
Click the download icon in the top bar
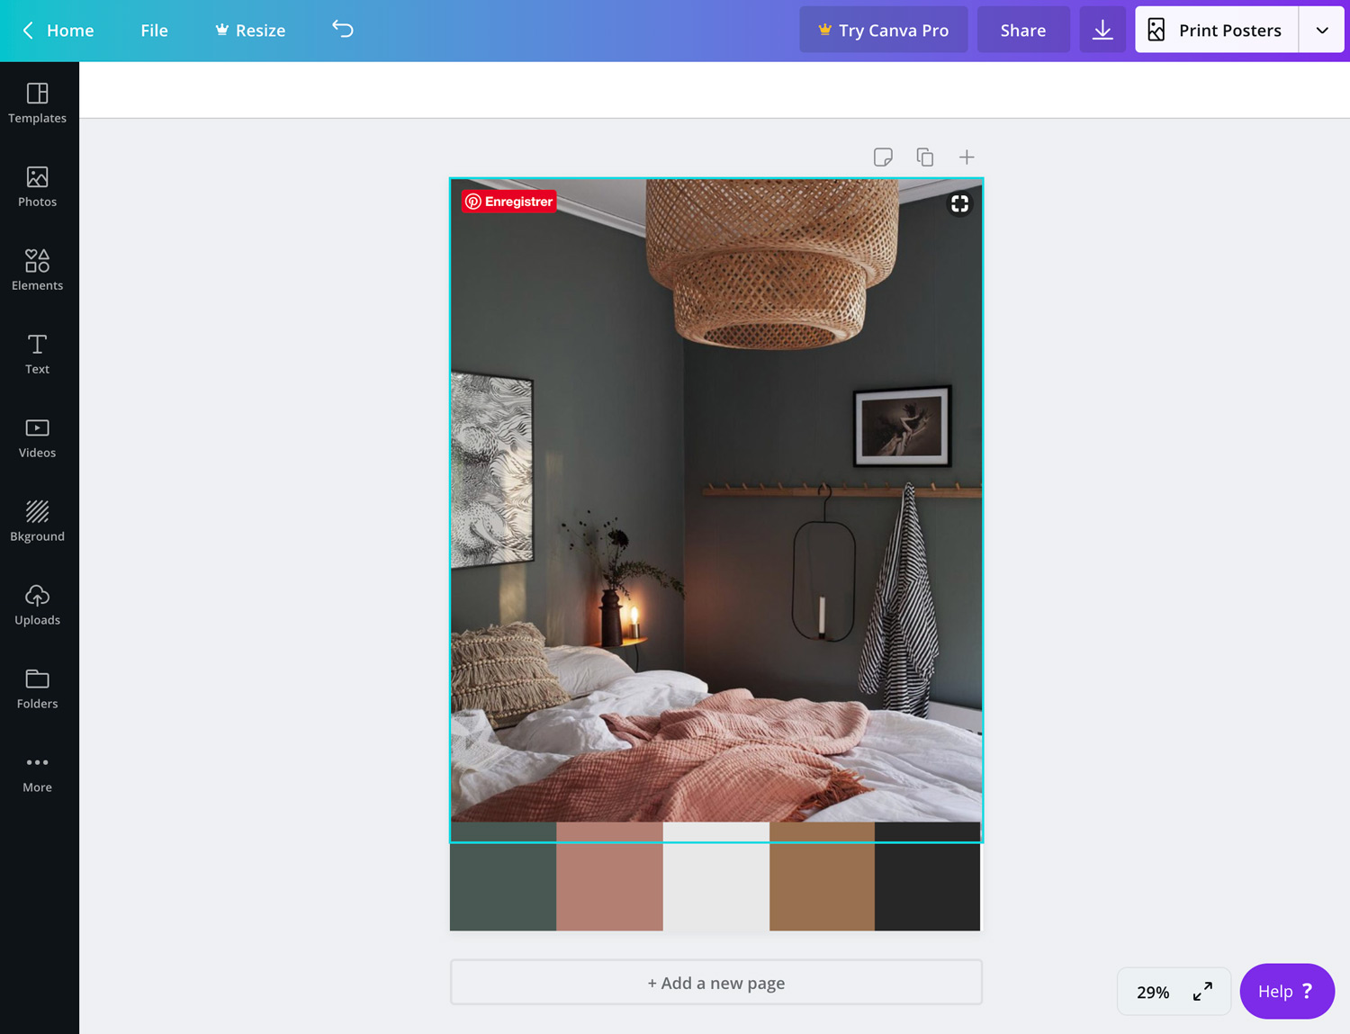(x=1102, y=30)
